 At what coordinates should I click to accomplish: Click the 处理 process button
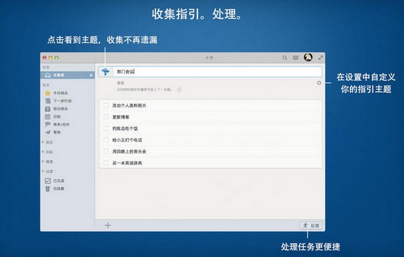point(311,225)
